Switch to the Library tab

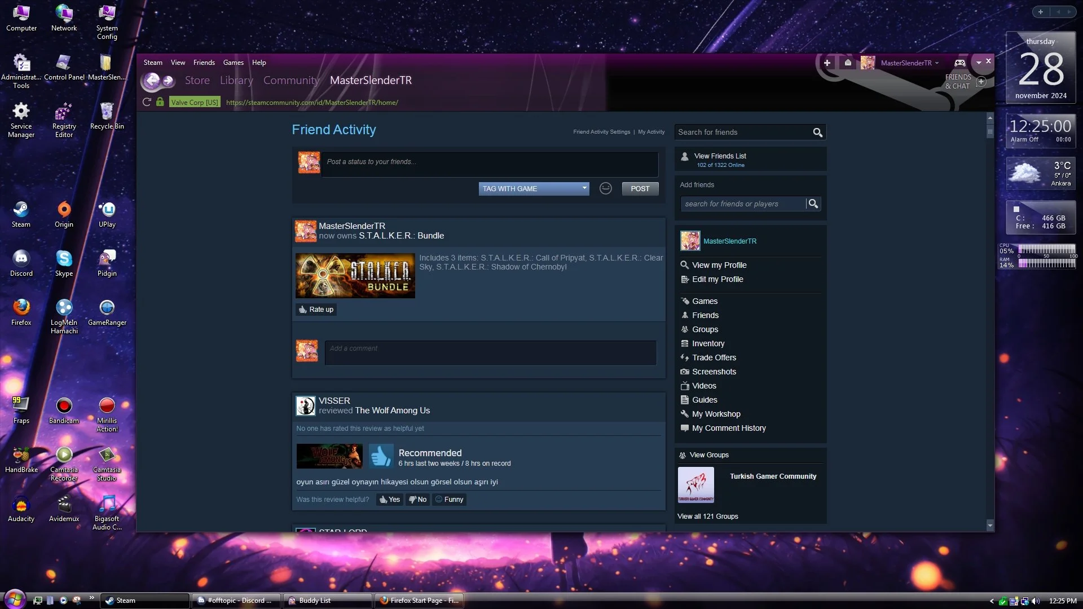[x=236, y=81]
